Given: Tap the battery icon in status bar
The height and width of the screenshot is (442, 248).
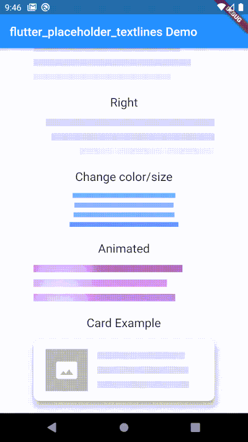Looking at the screenshot, I should [241, 7].
